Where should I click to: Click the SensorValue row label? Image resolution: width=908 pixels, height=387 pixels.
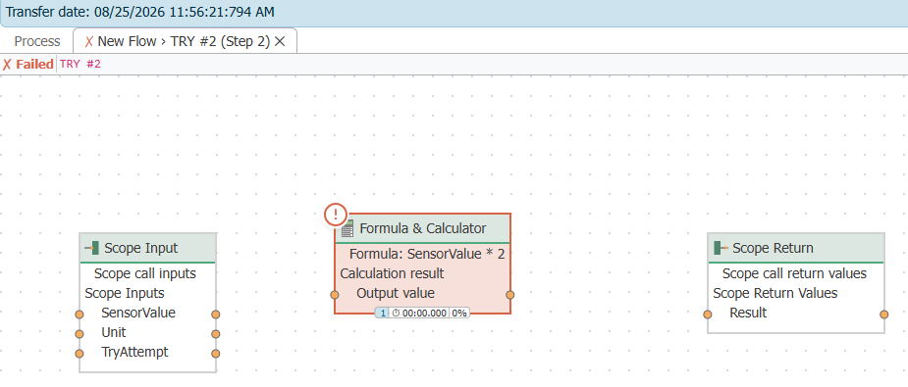(x=138, y=313)
